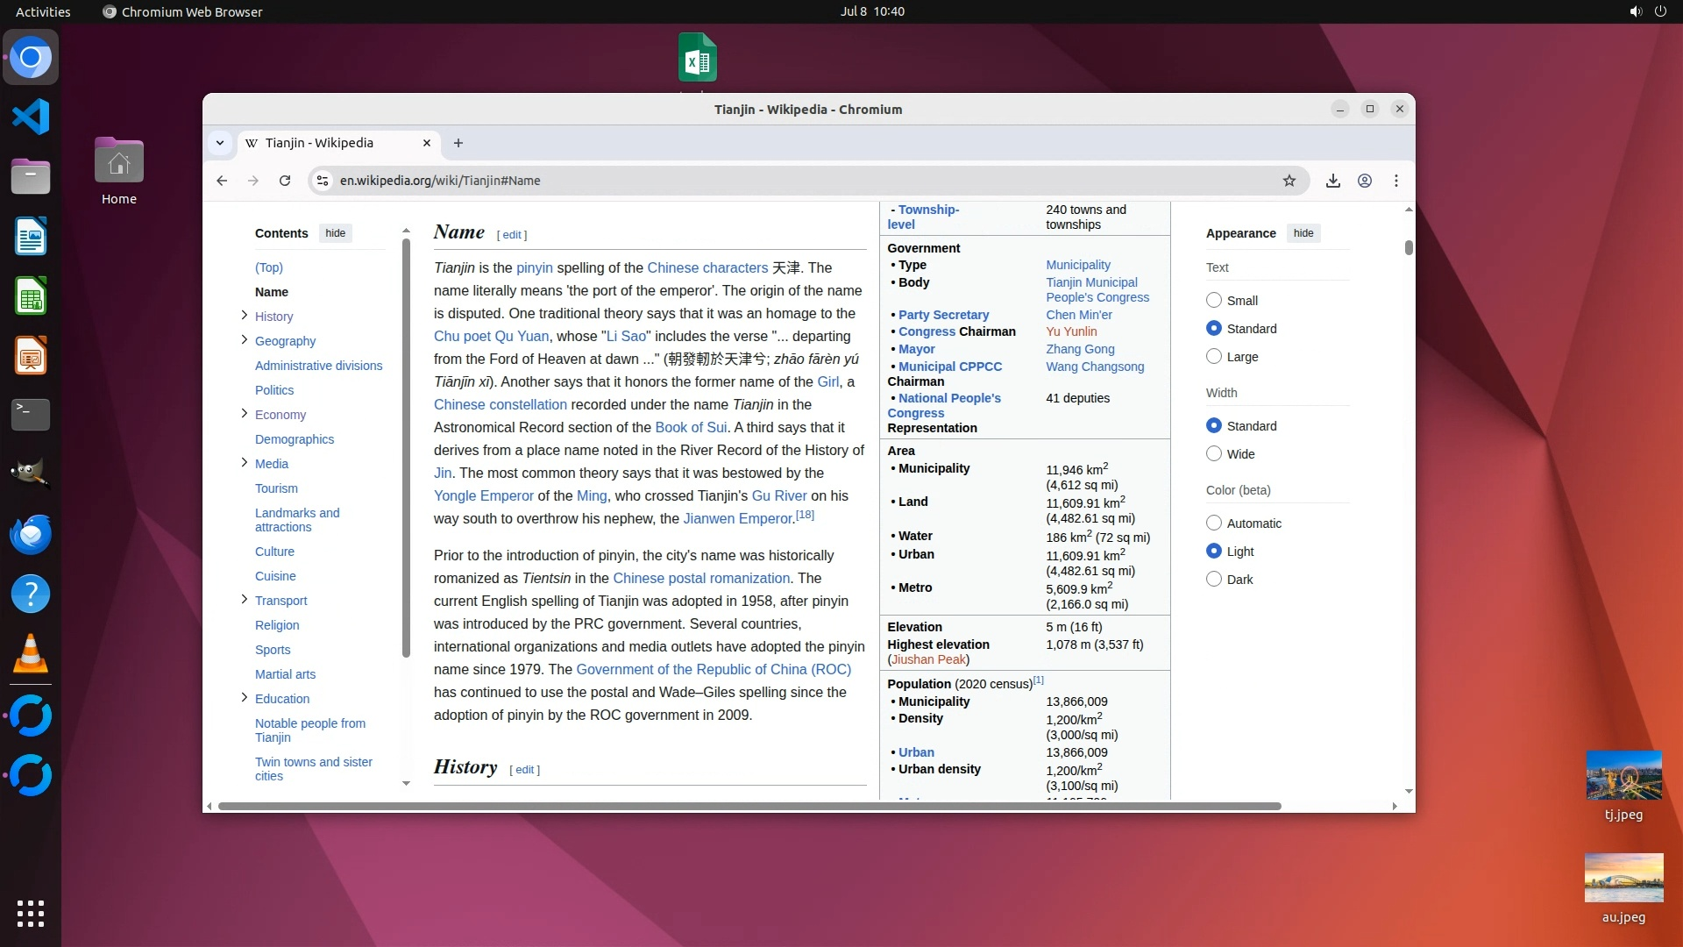1683x947 pixels.
Task: Open the Chromium profile icon
Action: (1365, 181)
